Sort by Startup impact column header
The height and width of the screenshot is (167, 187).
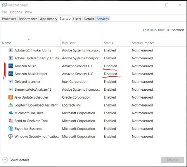[x=143, y=43]
